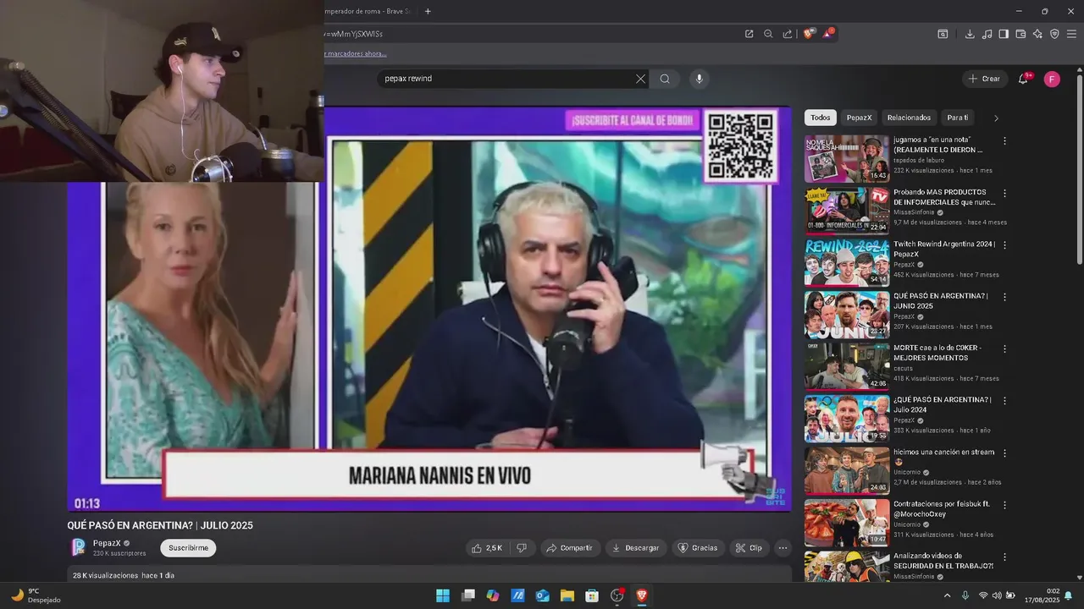1084x609 pixels.
Task: Open the browser hamburger menu
Action: click(1071, 34)
